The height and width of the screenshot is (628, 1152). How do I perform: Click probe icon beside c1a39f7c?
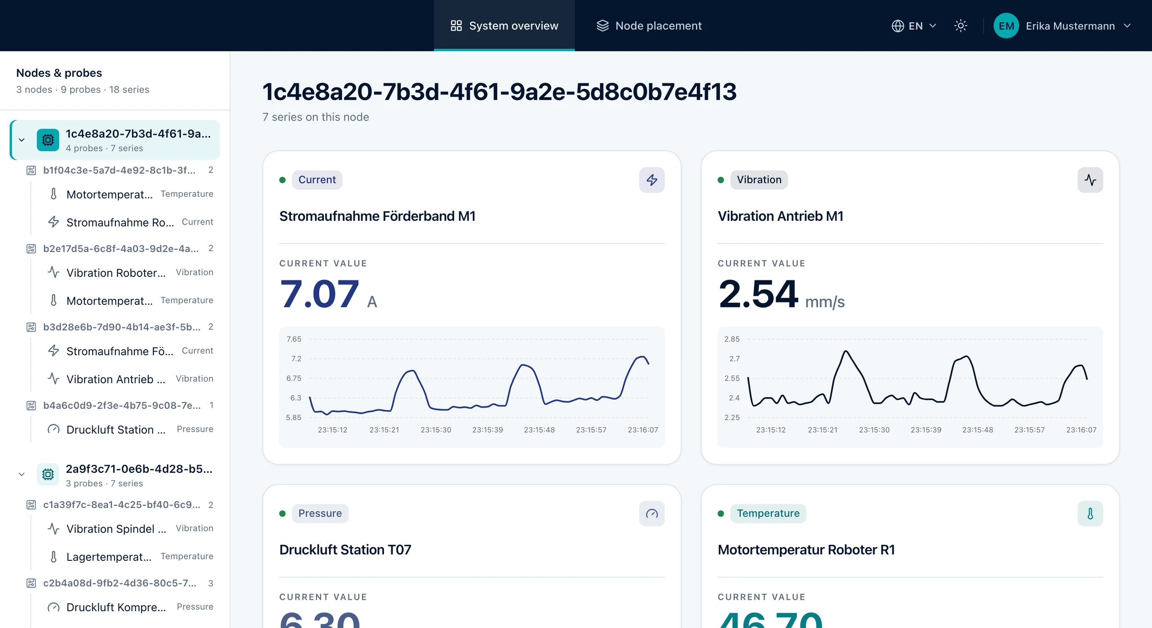(x=31, y=505)
